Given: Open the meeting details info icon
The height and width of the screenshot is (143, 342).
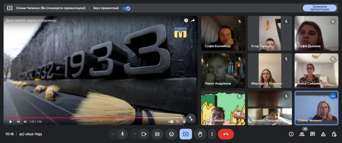Looking at the screenshot, I should tap(291, 134).
